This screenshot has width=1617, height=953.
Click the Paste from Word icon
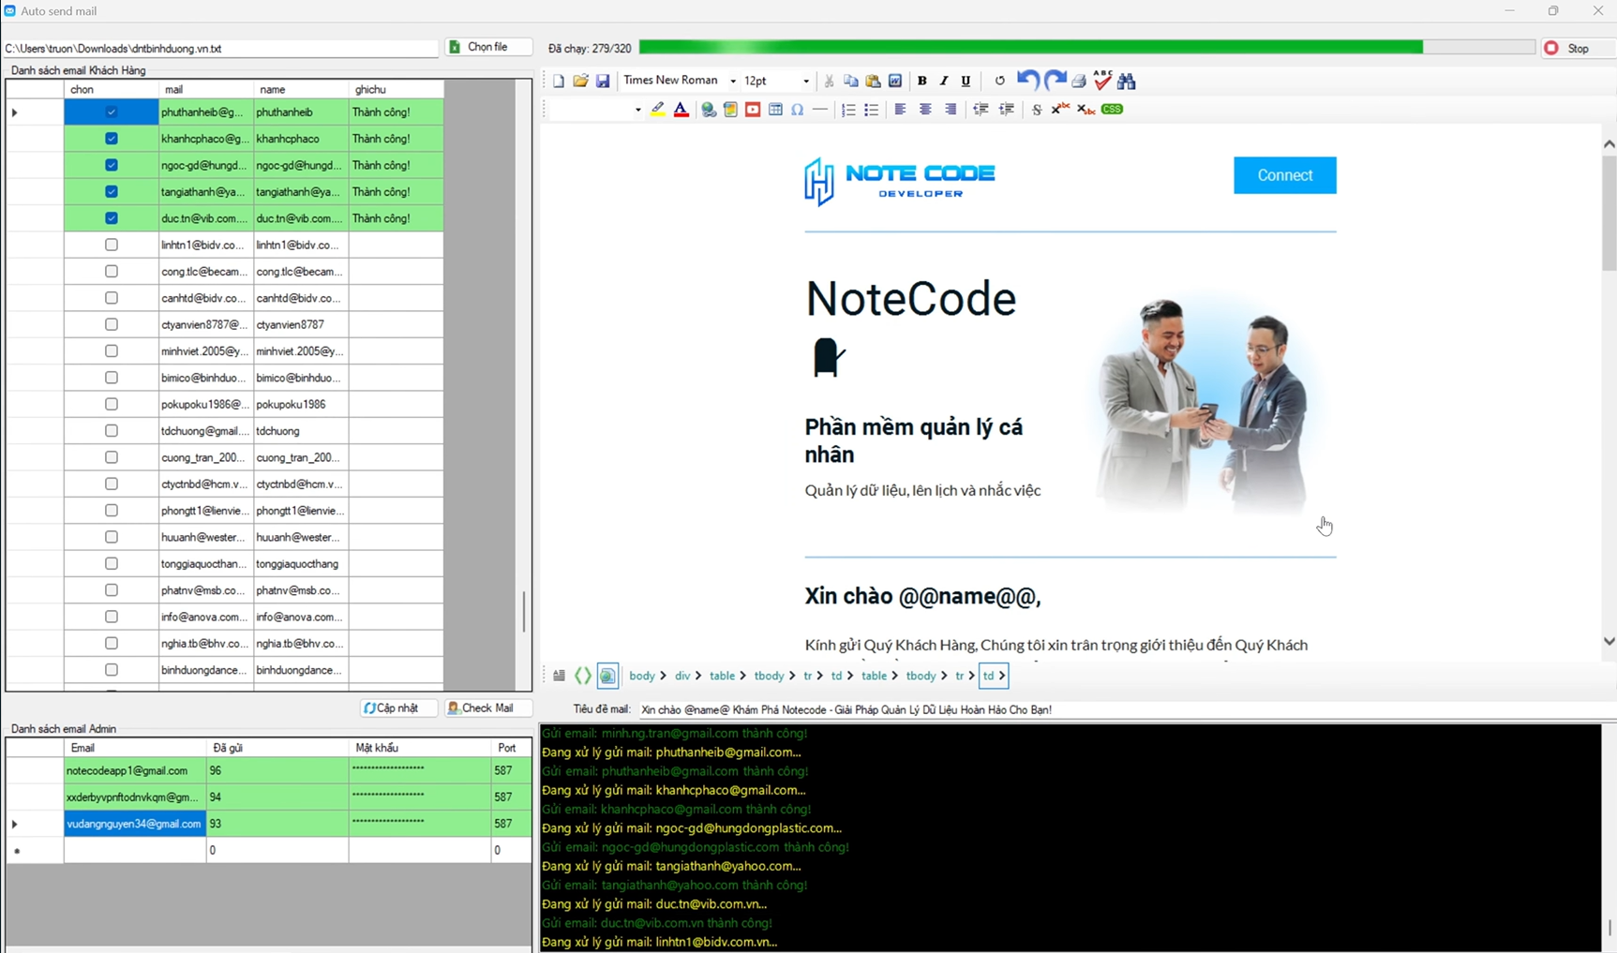895,82
